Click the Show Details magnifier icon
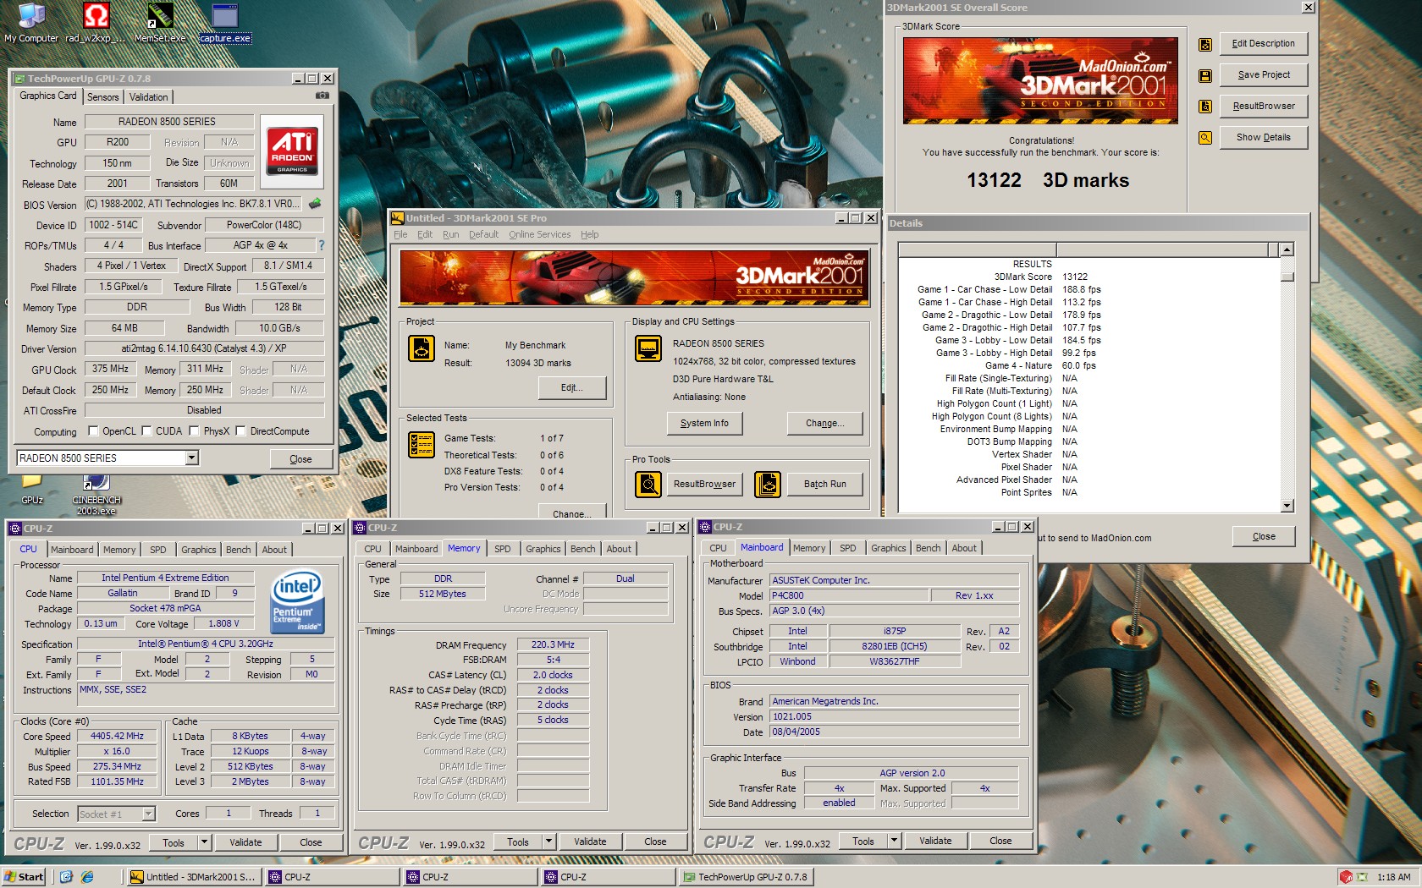 [x=1205, y=138]
